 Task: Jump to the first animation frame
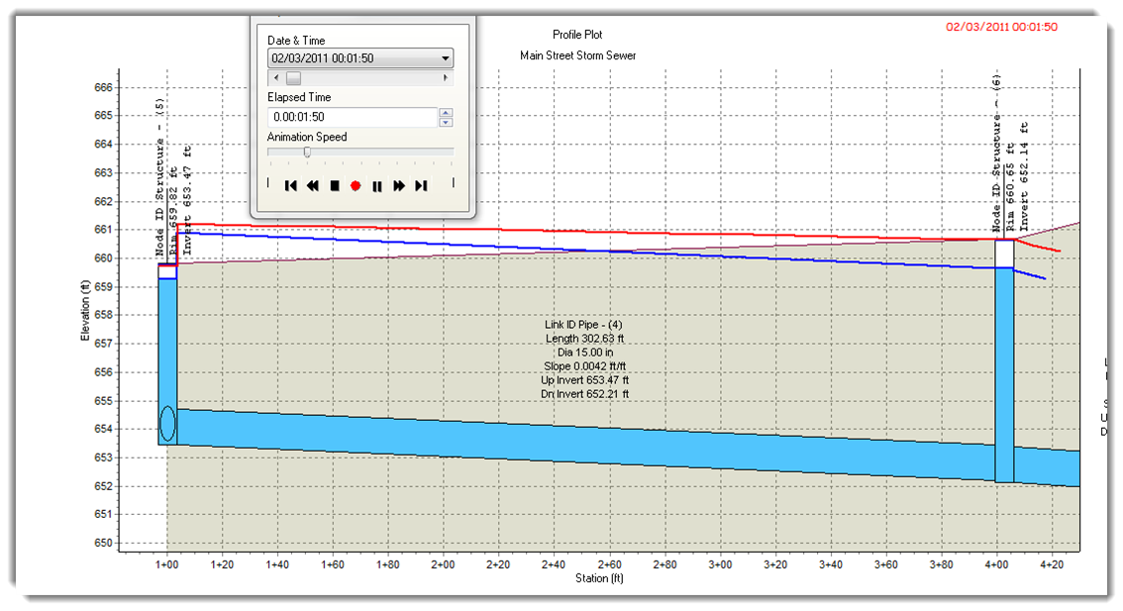291,185
